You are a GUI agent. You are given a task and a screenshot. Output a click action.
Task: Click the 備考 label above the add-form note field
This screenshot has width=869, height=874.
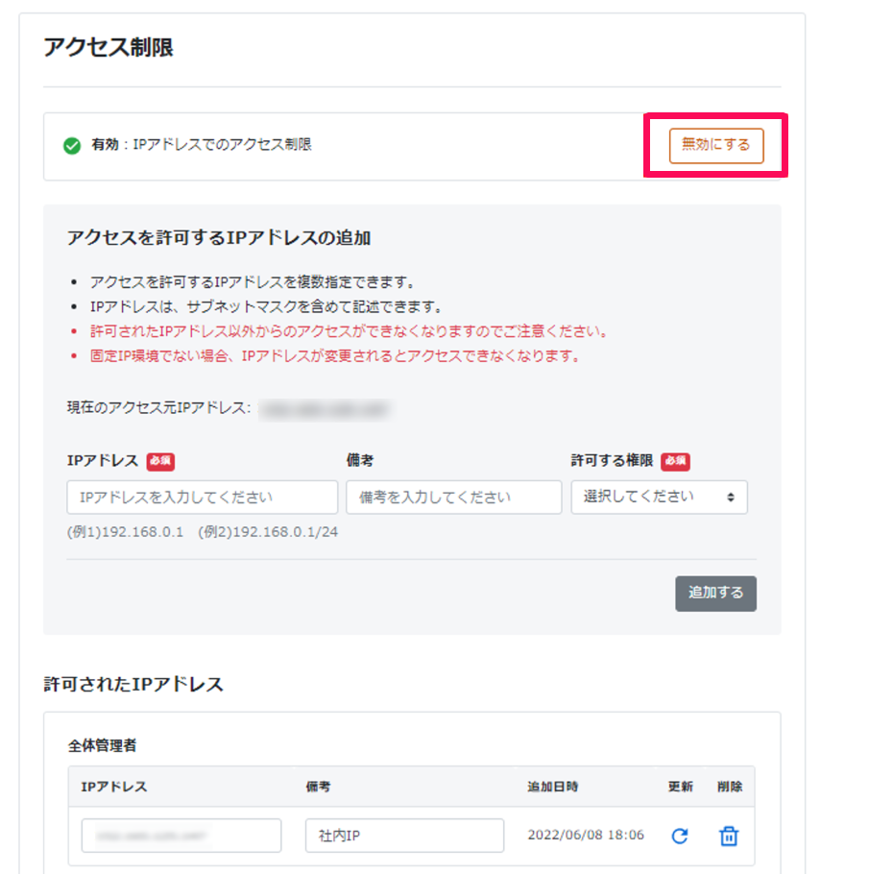(360, 460)
